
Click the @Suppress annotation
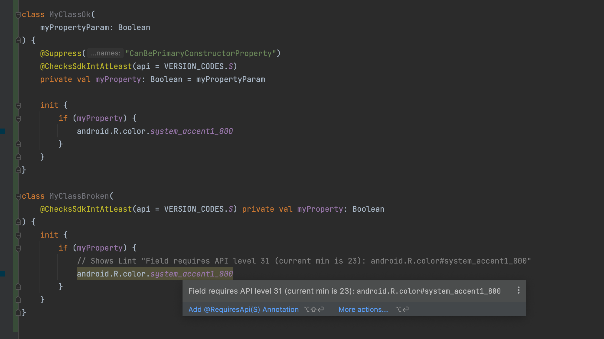point(60,53)
